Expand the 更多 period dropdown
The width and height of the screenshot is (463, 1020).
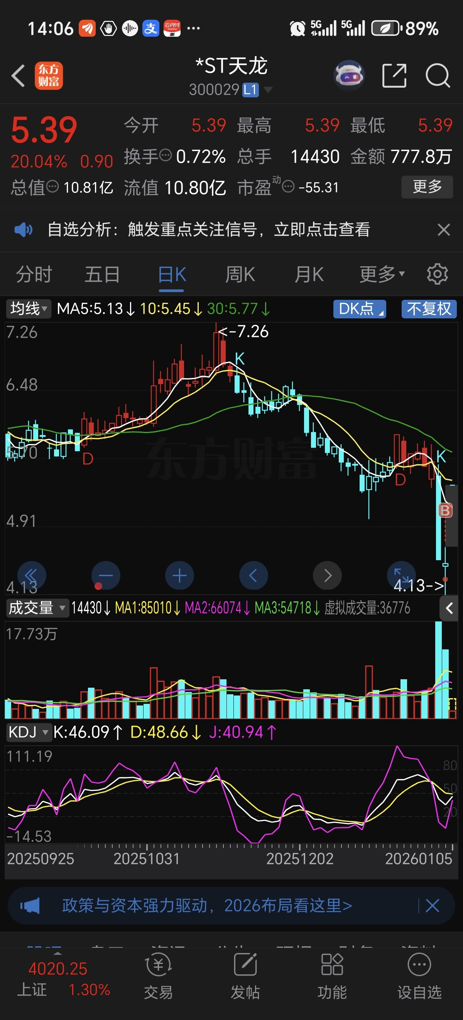[382, 274]
